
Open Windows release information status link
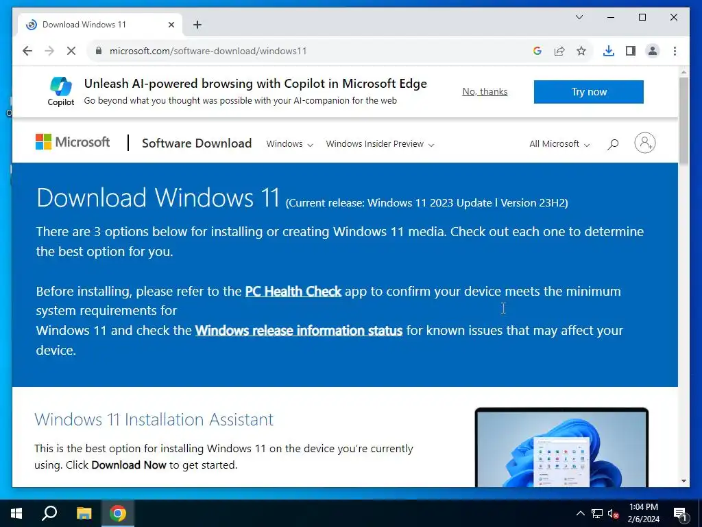(299, 331)
